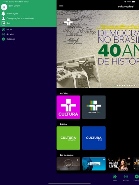Image resolution: width=139 pixels, height=185 pixels.
Task: Open the user profile avatar
Action: [x=4, y=7]
